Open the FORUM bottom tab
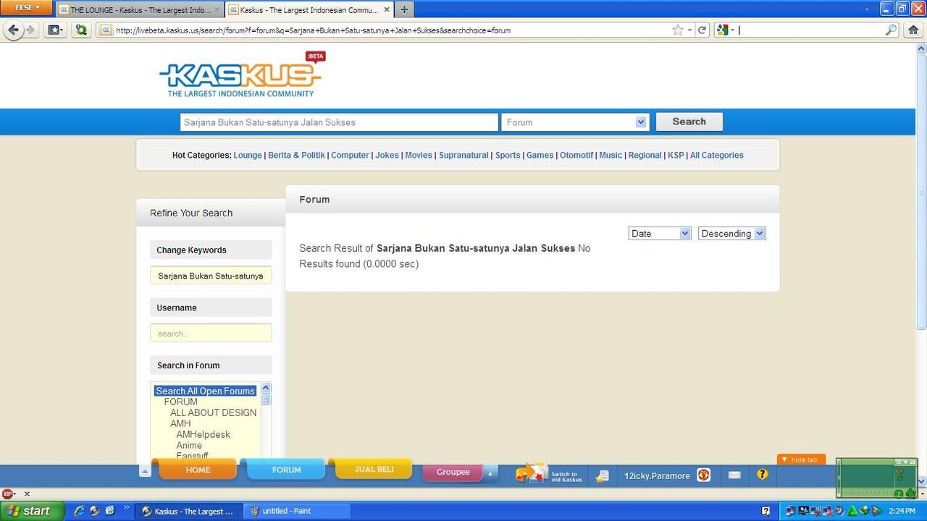This screenshot has height=521, width=927. pyautogui.click(x=286, y=470)
